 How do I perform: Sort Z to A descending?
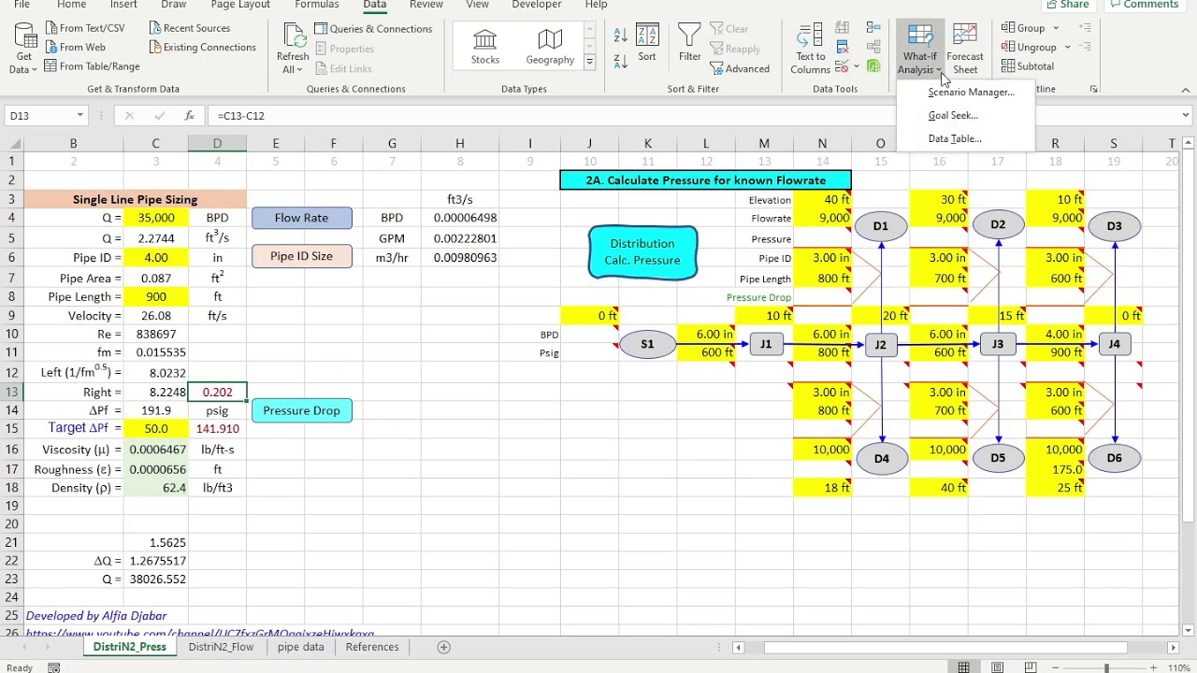620,61
